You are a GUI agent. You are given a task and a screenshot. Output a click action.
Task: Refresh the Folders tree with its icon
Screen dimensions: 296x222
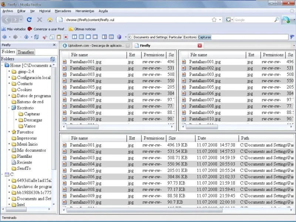tap(53, 59)
